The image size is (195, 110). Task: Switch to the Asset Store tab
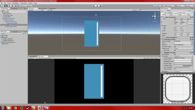click(43, 9)
